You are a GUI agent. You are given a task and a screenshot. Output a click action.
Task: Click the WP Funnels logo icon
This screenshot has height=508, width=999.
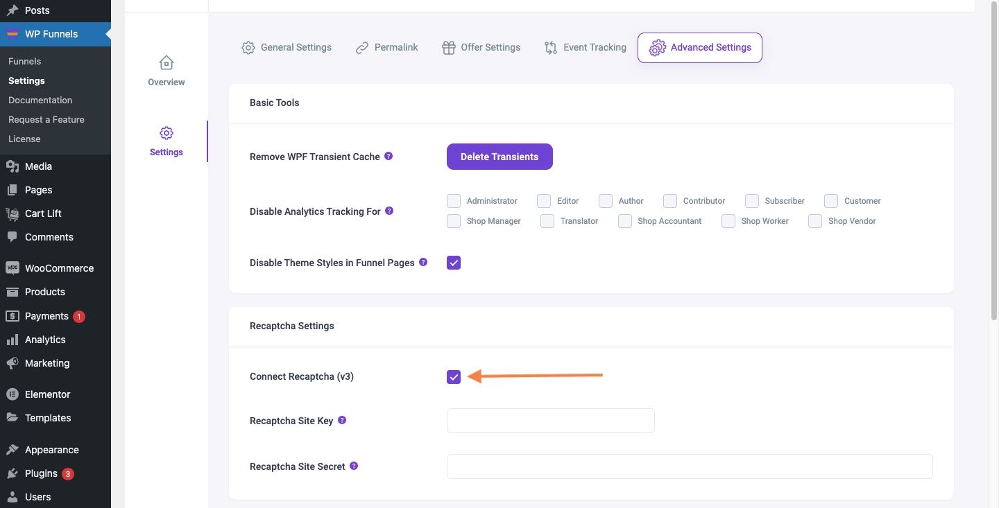click(x=12, y=34)
